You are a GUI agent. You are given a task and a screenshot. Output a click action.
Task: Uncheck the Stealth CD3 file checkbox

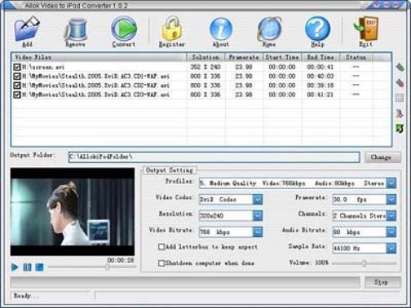tap(17, 95)
